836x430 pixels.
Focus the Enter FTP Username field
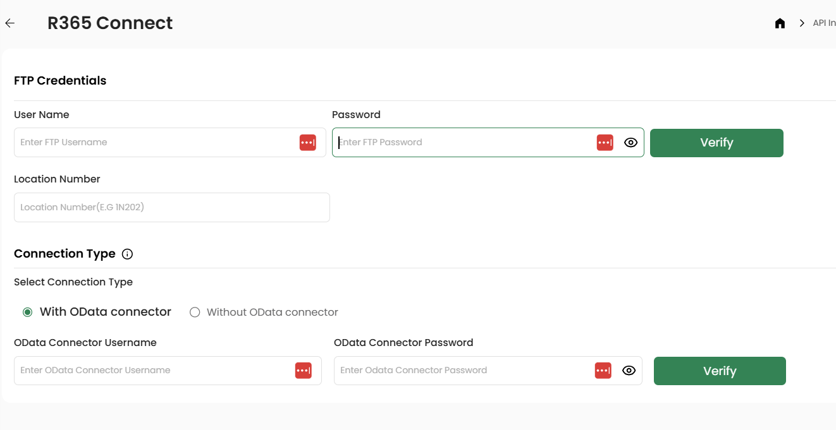pos(170,143)
